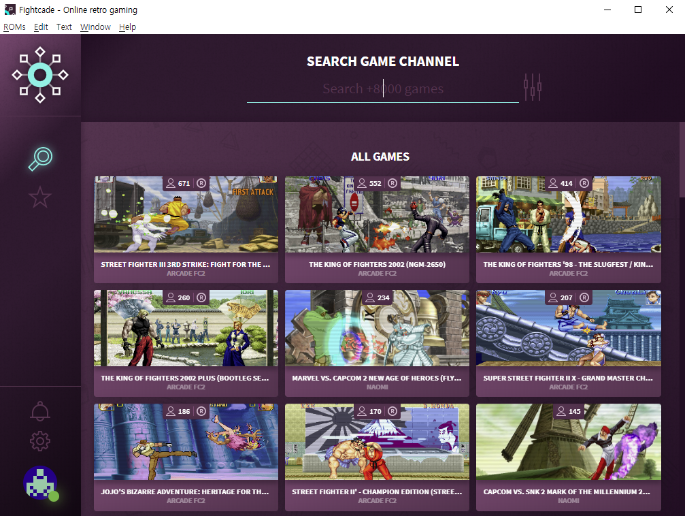Open King of Fighters '98 Slugfest thumbnail
The height and width of the screenshot is (516, 685).
[x=569, y=214]
